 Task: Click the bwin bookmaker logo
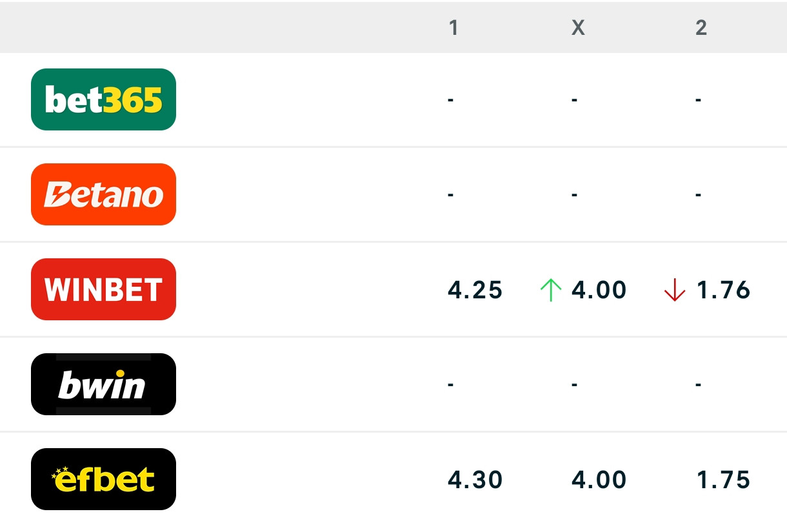click(x=103, y=384)
